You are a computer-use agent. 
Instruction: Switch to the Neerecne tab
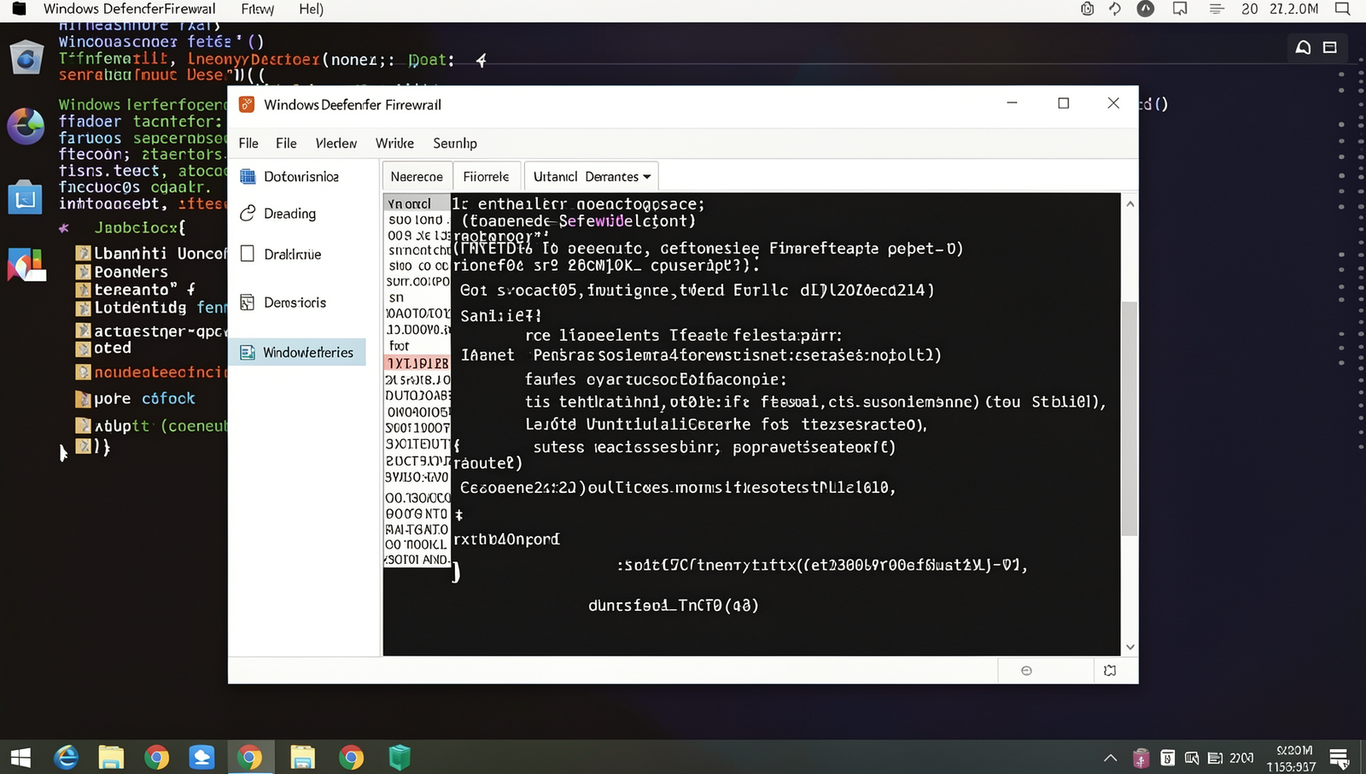[x=417, y=176]
